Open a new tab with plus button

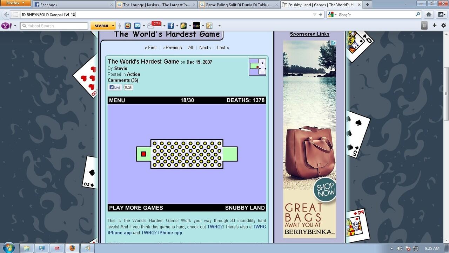367,5
